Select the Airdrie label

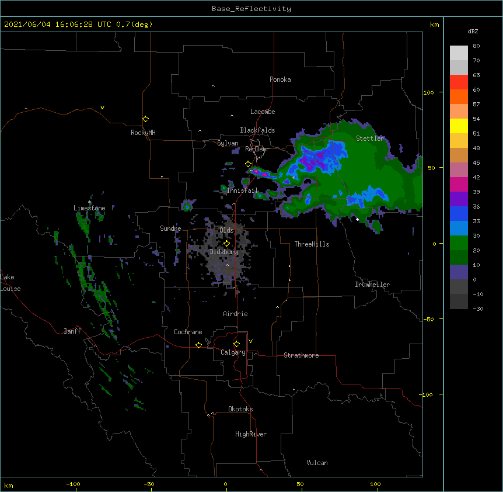click(x=235, y=314)
